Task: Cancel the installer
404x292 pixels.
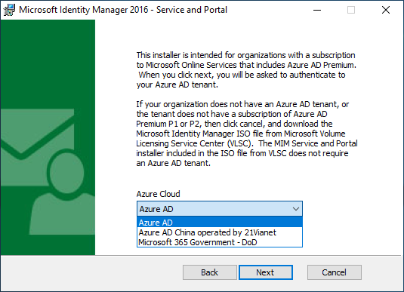Action: (x=335, y=272)
